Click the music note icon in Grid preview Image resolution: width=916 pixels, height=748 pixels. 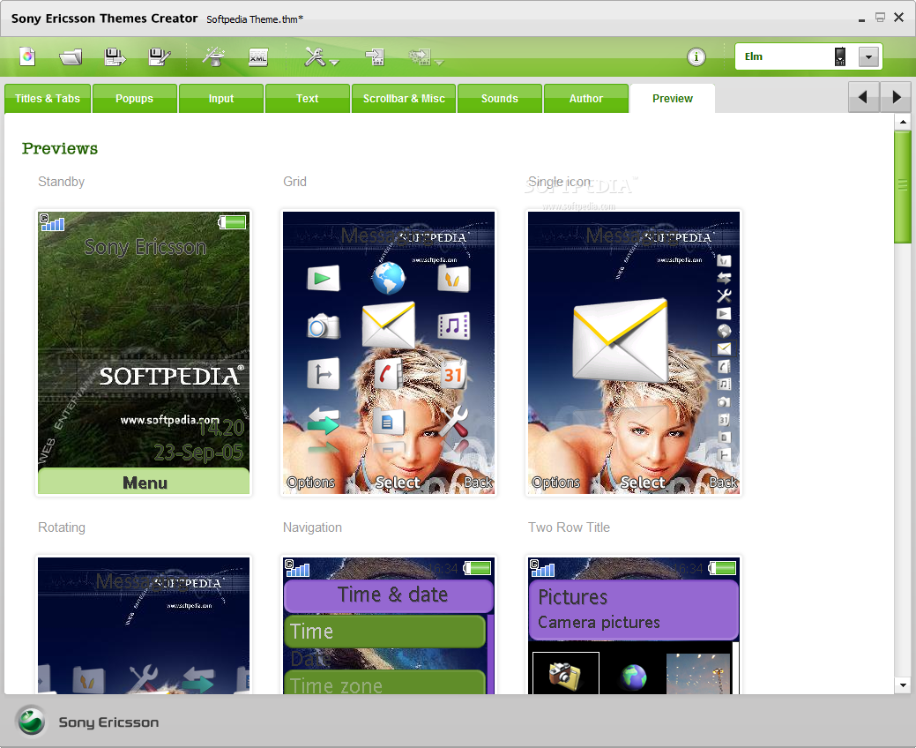(x=453, y=325)
